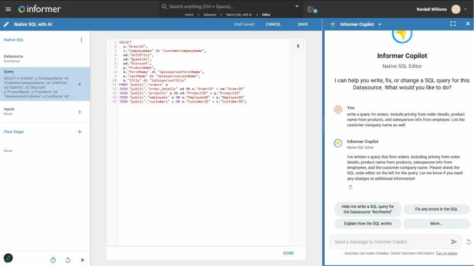Close the Informer Copilot panel

click(468, 24)
